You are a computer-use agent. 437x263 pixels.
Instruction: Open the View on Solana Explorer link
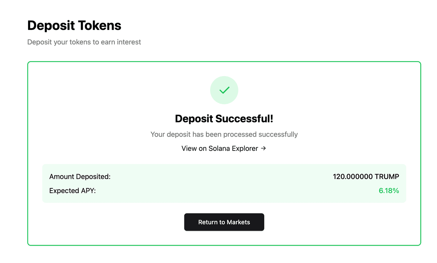pyautogui.click(x=224, y=148)
